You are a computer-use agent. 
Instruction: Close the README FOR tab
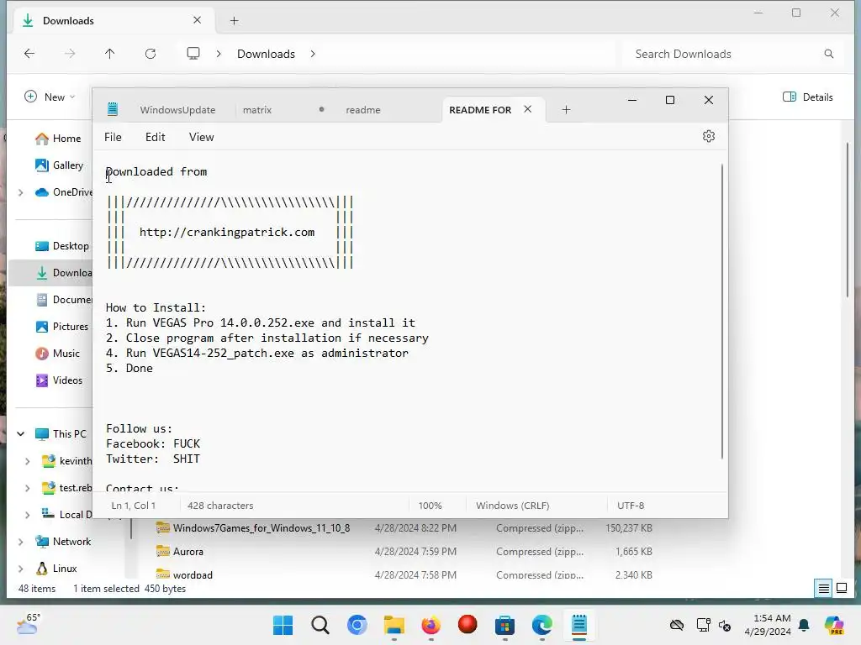tap(528, 109)
